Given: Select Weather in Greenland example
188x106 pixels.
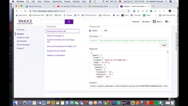Looking at the screenshot, I should [56, 55].
